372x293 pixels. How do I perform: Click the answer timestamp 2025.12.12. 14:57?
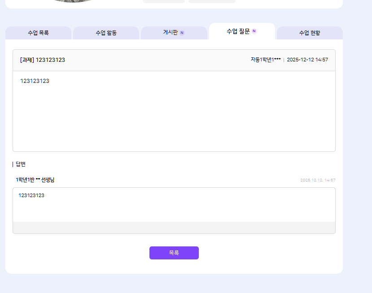pos(318,180)
